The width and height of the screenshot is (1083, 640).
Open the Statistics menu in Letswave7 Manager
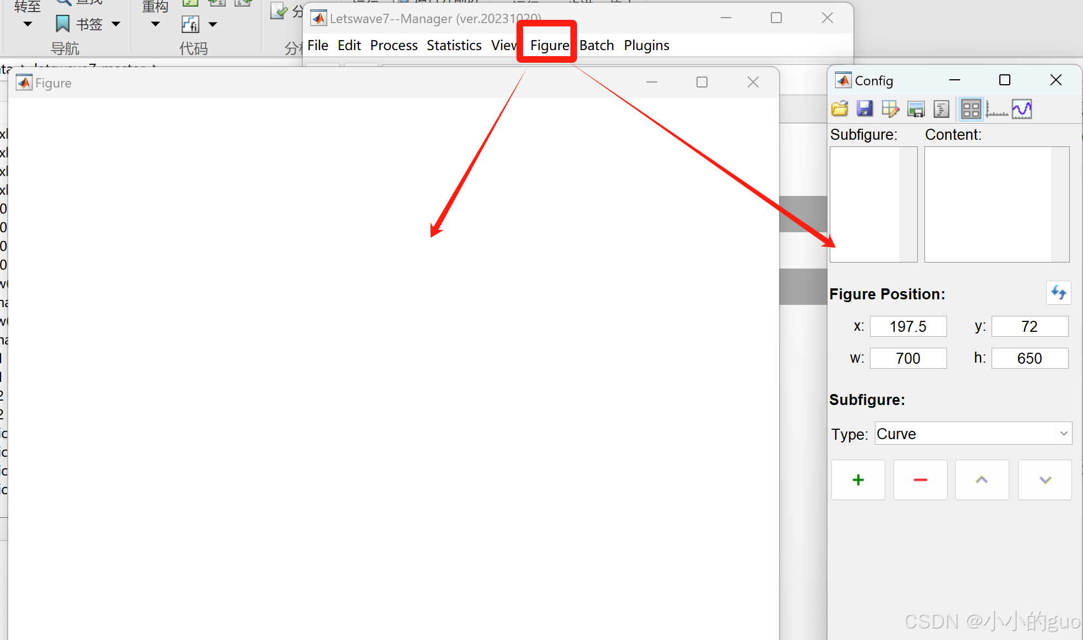(x=454, y=45)
